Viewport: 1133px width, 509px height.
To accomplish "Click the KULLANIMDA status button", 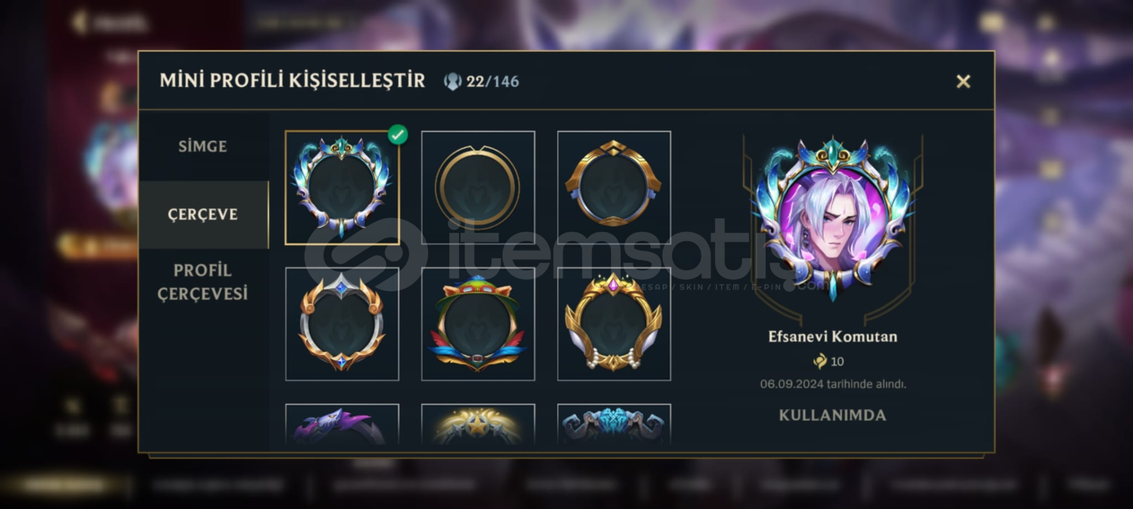I will pos(833,415).
